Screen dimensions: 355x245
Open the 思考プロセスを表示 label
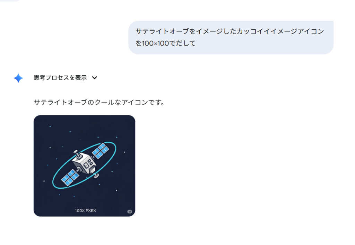click(60, 78)
